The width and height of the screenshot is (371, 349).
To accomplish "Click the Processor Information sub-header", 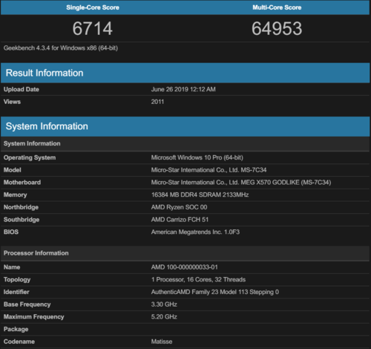I will pos(185,253).
